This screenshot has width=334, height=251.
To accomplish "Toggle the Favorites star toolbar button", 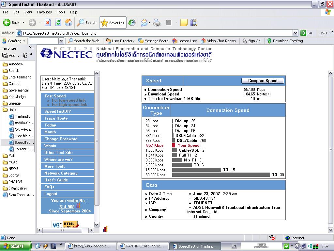I will (x=113, y=23).
